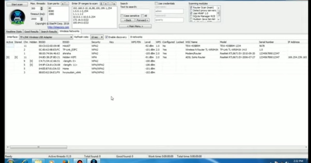Remove an IP range with the minus button
Image resolution: width=311 pixels, height=163 pixels.
point(110,4)
